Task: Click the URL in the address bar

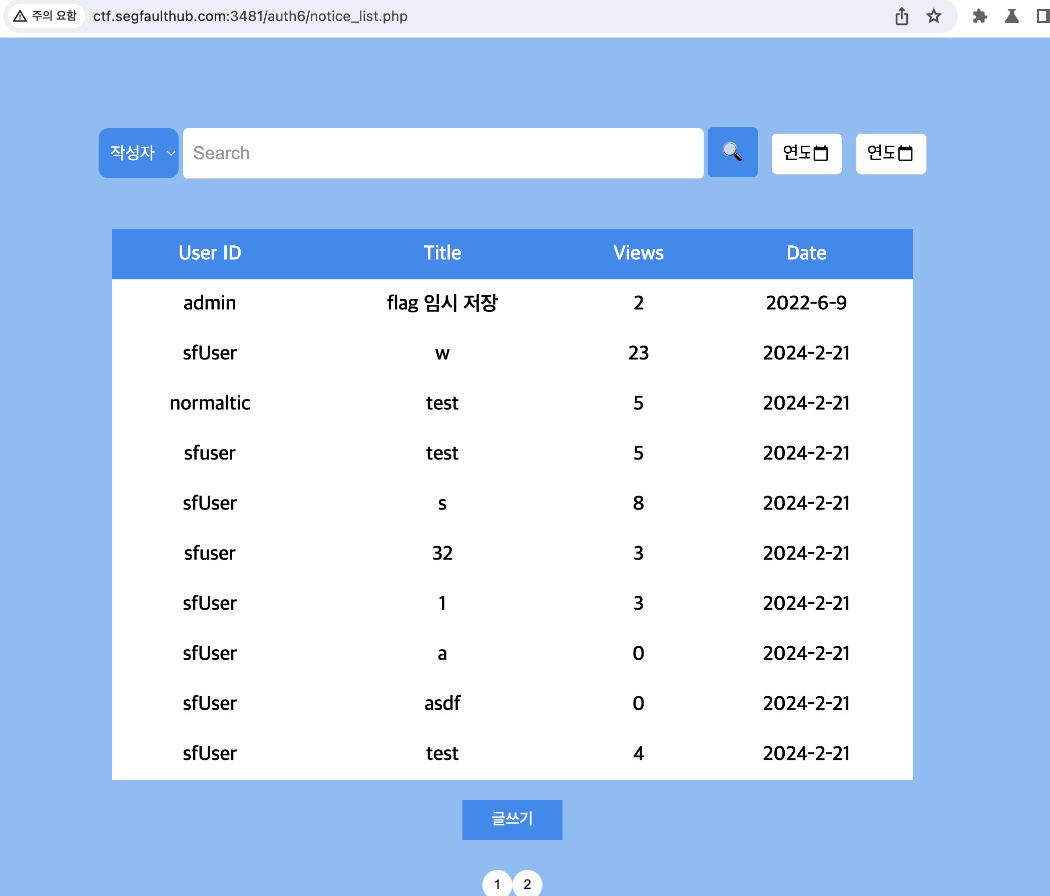Action: click(x=250, y=16)
